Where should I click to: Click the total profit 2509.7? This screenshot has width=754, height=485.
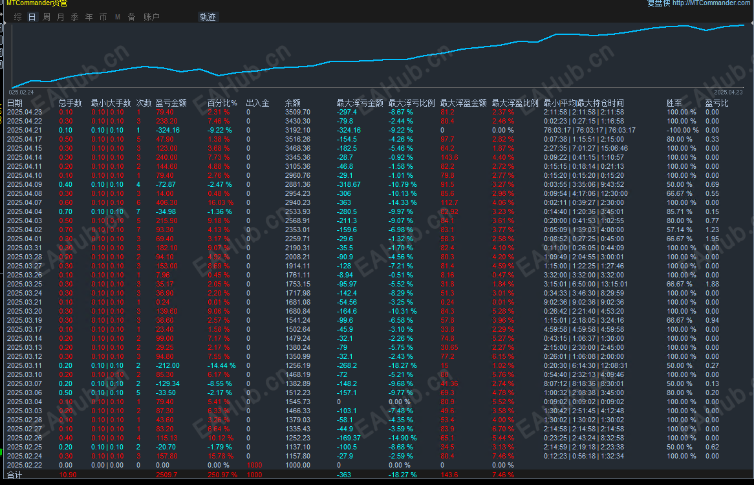[166, 475]
